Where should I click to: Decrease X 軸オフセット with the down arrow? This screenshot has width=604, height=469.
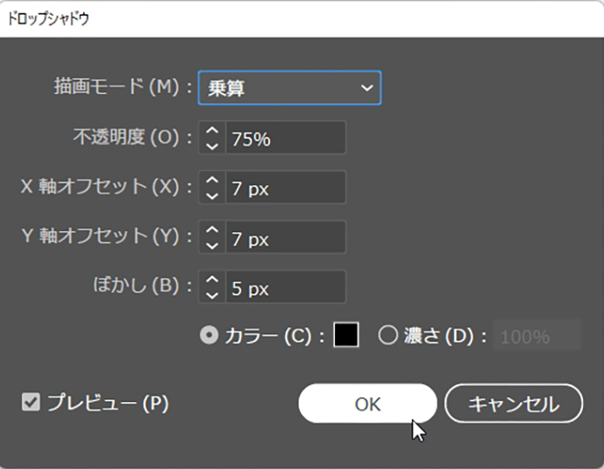[212, 195]
